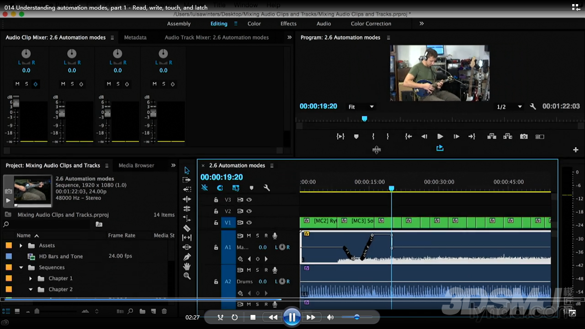The image size is (585, 329).
Task: Click the video player volume slider
Action: point(356,317)
